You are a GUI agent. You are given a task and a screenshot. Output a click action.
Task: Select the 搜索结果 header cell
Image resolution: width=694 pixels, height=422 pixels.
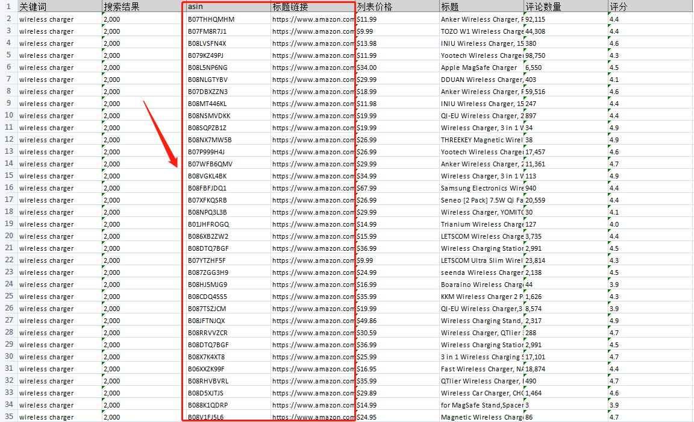point(143,7)
